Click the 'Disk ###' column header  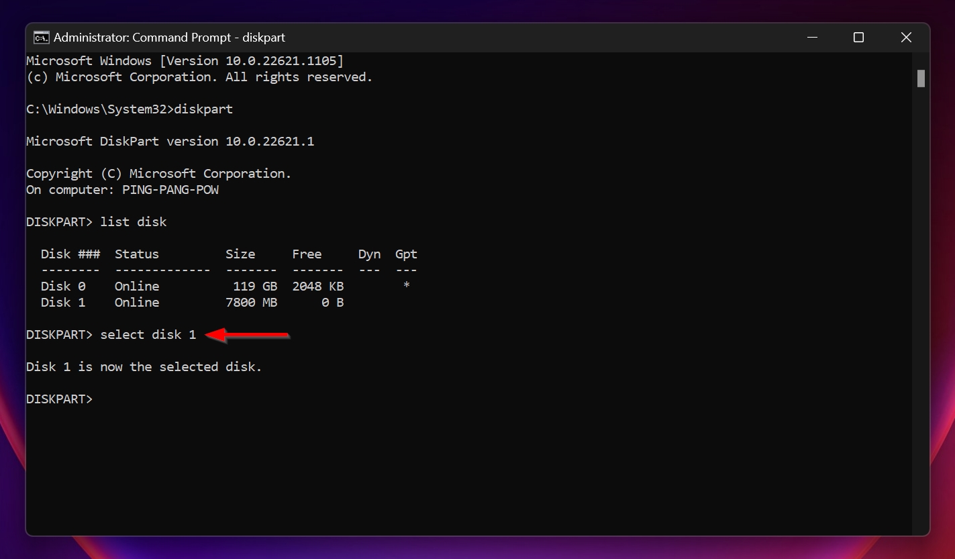click(70, 254)
